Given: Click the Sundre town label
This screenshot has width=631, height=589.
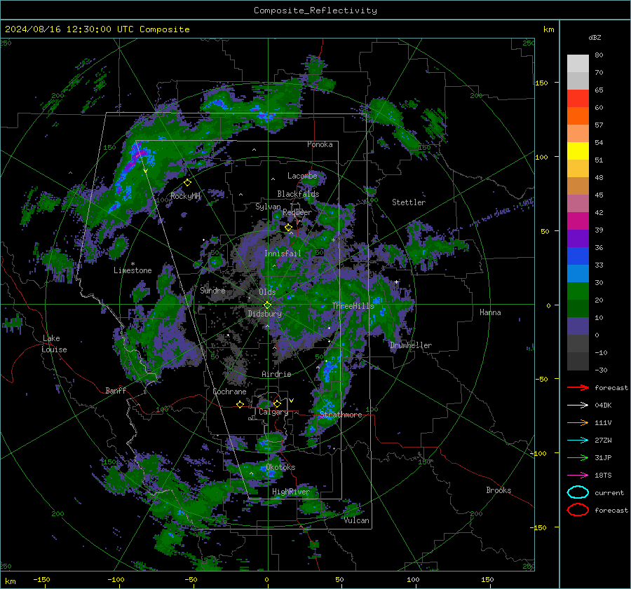Looking at the screenshot, I should 212,290.
